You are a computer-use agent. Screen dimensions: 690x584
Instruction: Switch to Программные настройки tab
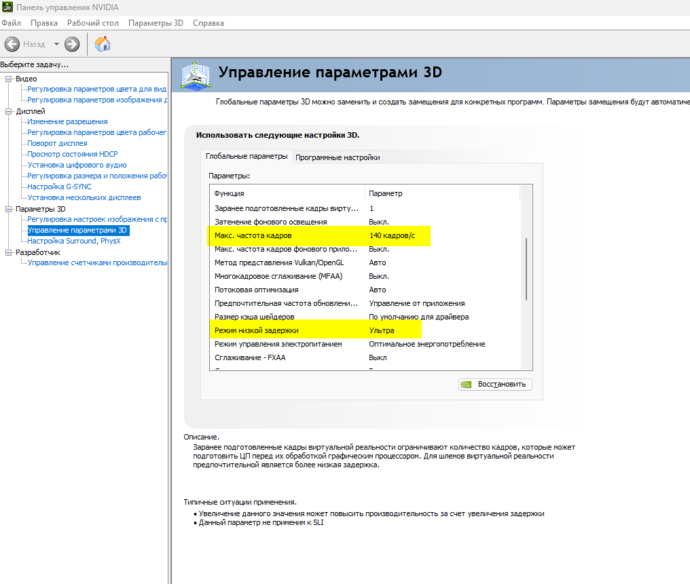tap(338, 157)
